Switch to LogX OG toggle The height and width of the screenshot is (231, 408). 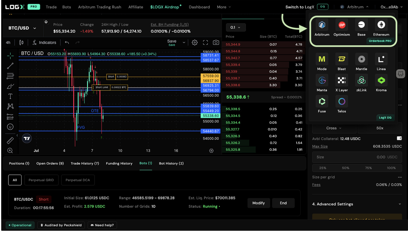322,7
